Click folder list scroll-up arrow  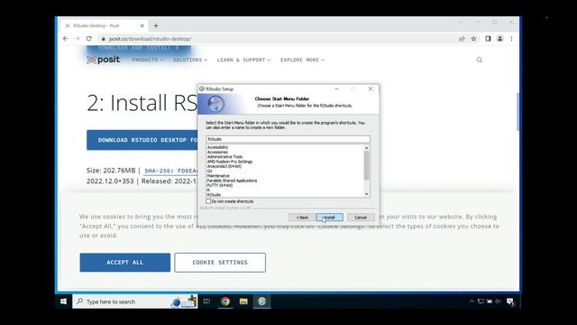367,148
